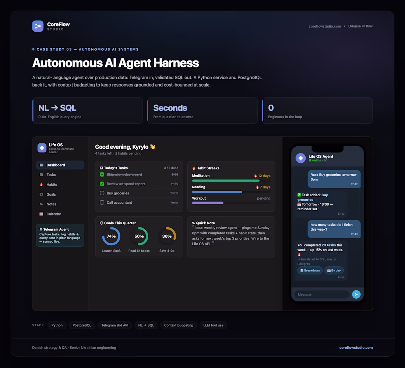Viewport: 405px width, 368px height.
Task: Click the Tasks checkbox icon in sidebar
Action: 41,175
